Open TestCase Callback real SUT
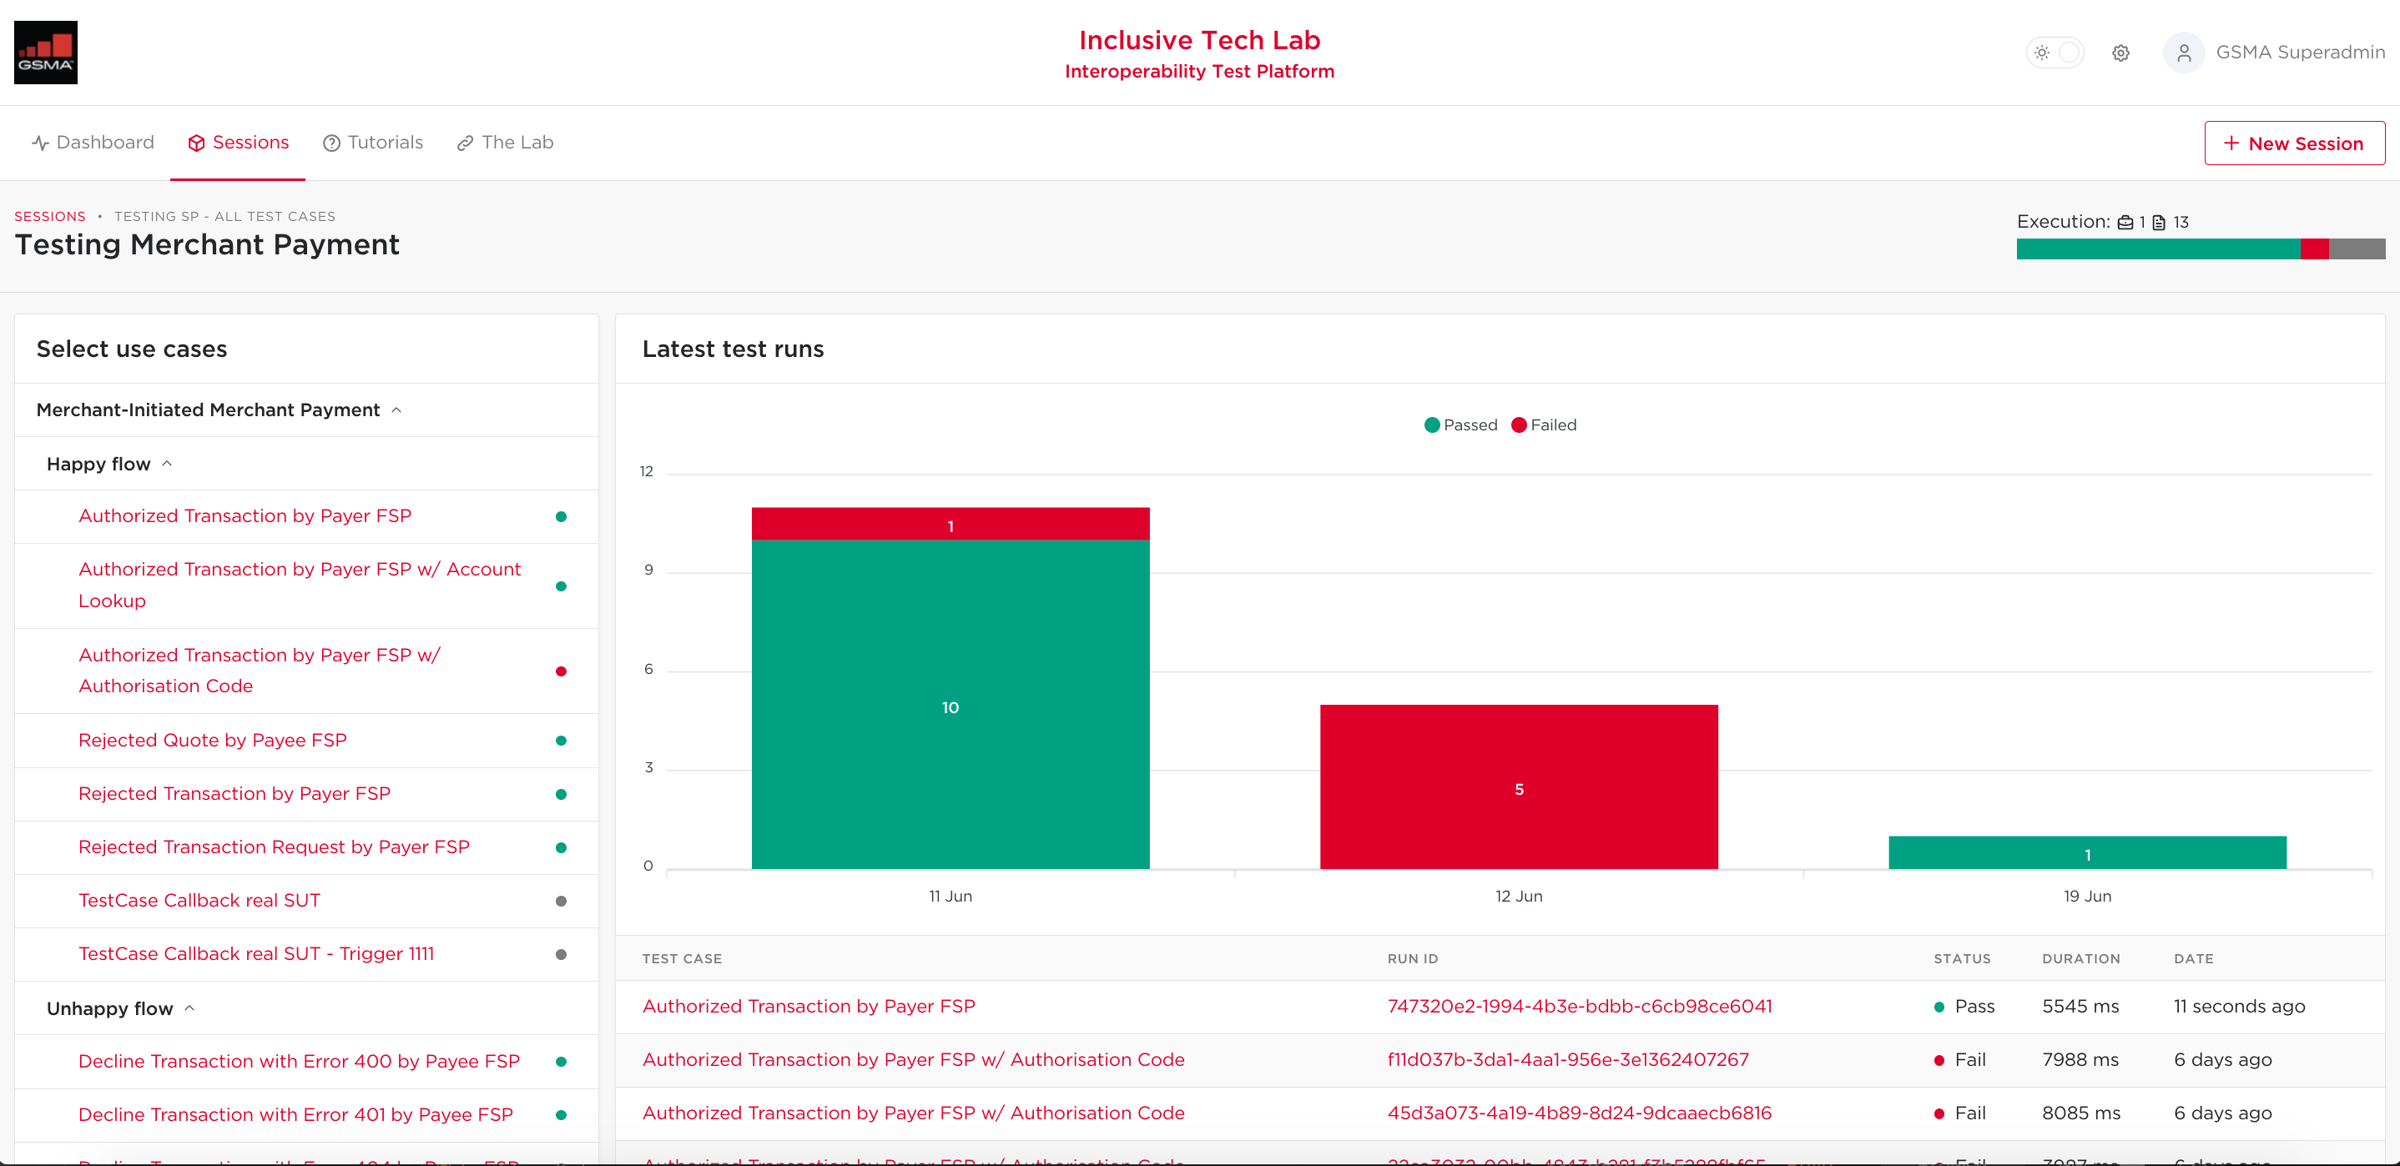The width and height of the screenshot is (2400, 1166). [x=199, y=901]
